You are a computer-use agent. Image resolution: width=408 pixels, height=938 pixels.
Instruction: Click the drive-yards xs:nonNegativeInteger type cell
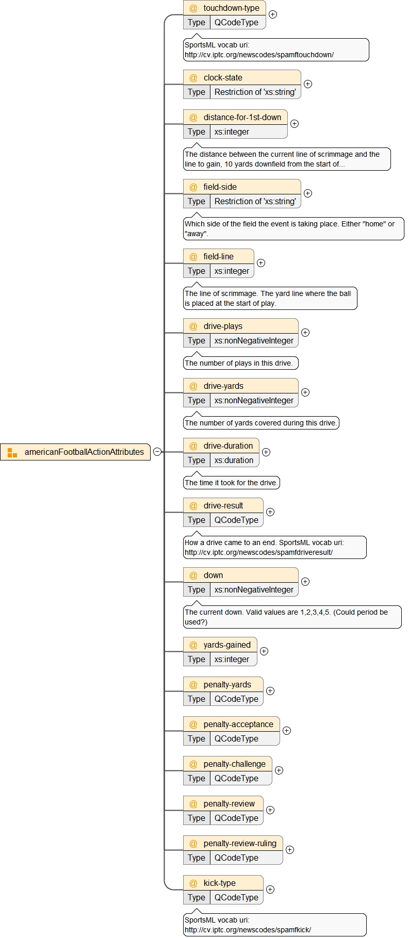point(254,401)
